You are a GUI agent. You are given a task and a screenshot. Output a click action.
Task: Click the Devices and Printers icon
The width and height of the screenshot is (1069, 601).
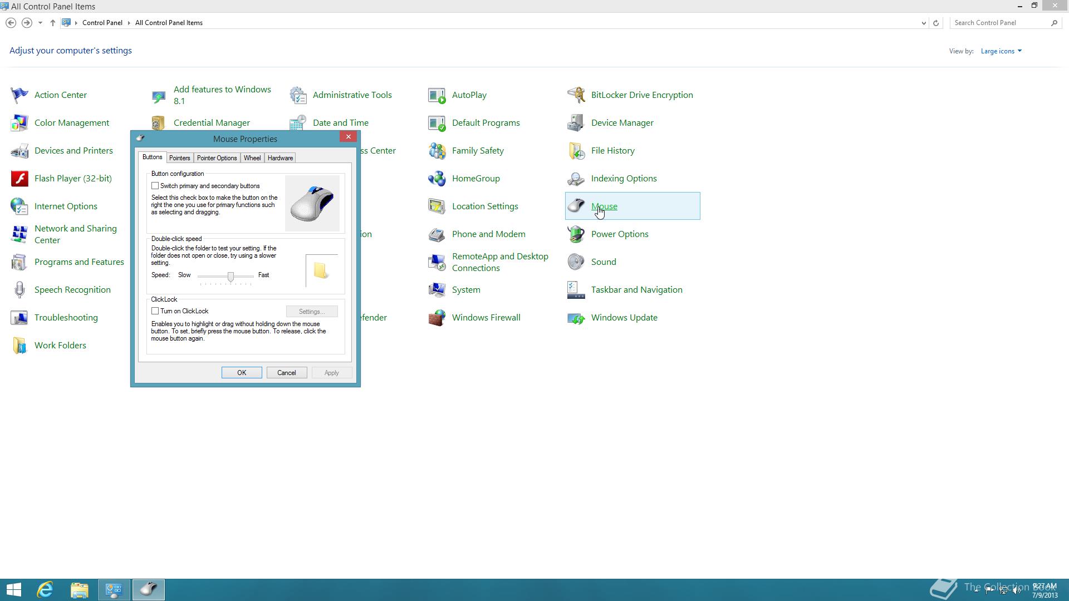19,151
